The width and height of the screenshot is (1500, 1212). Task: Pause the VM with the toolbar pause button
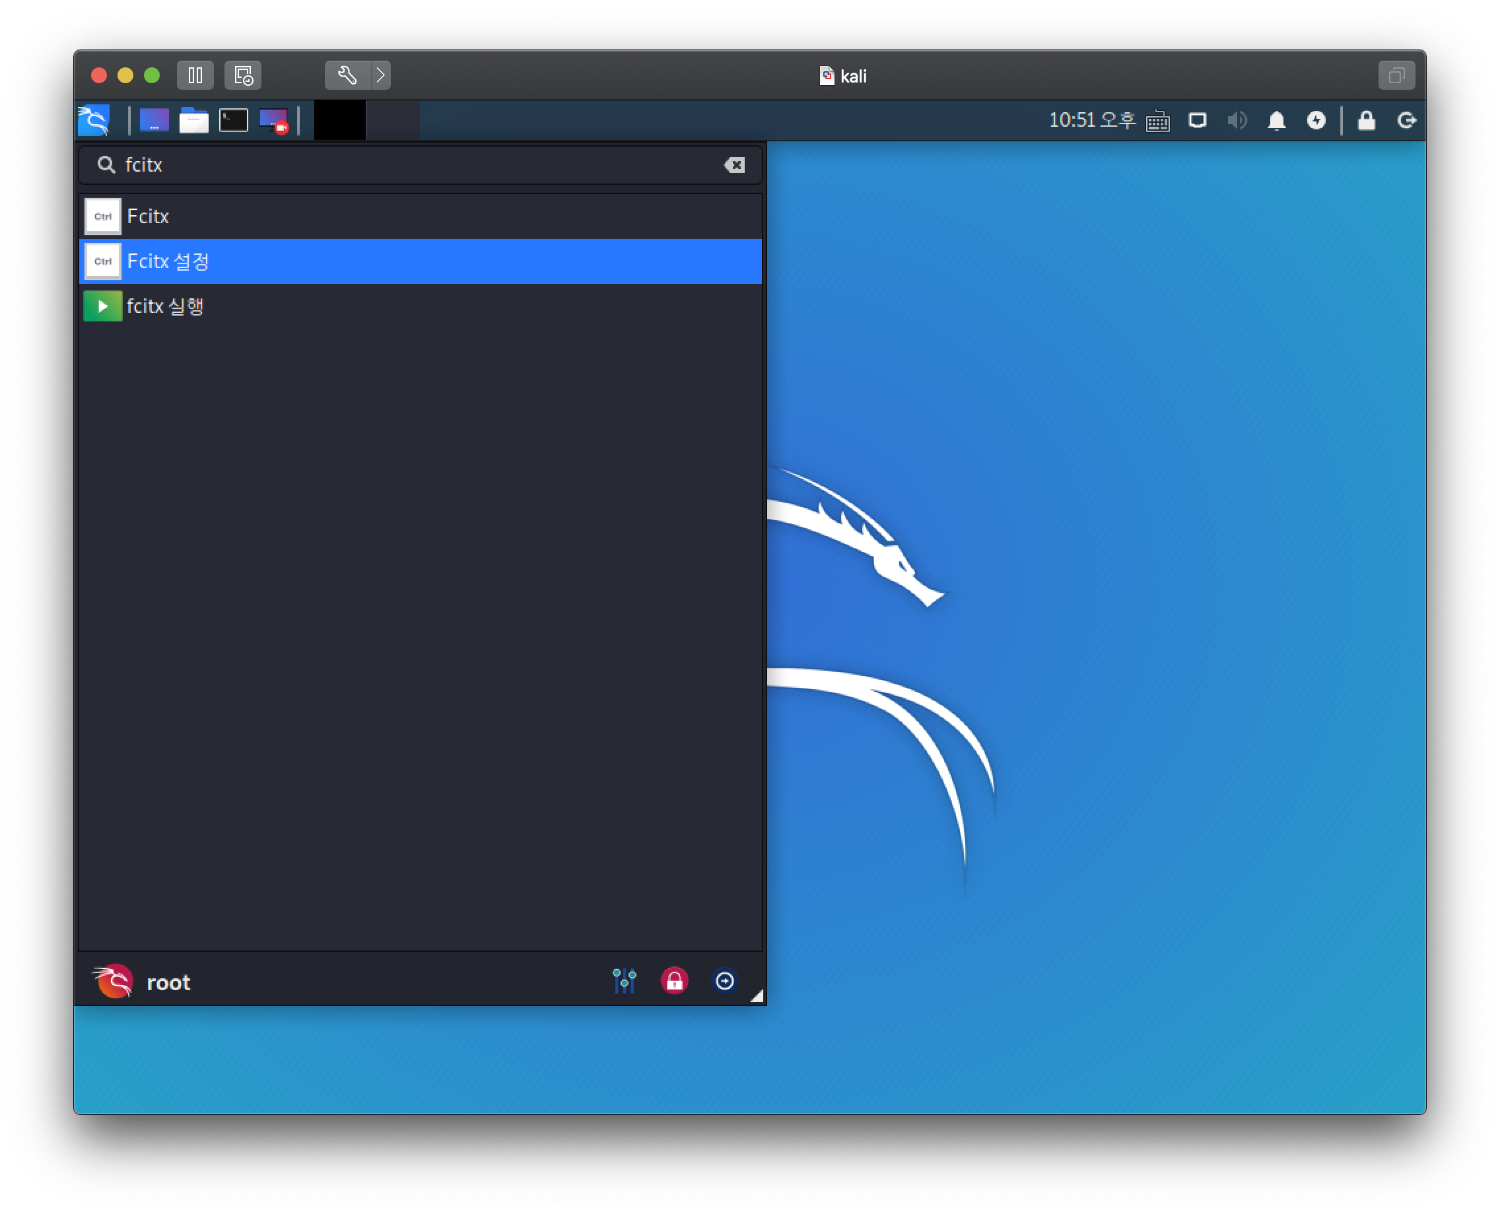(195, 75)
